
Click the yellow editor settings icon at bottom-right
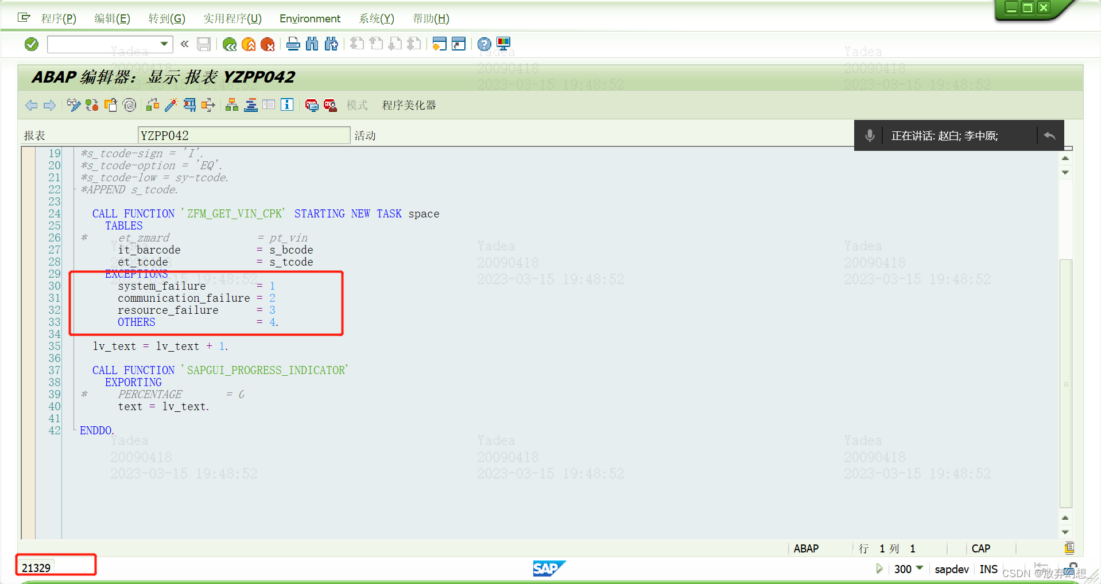[1069, 548]
